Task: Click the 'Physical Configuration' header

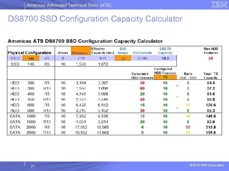Action: (x=30, y=53)
